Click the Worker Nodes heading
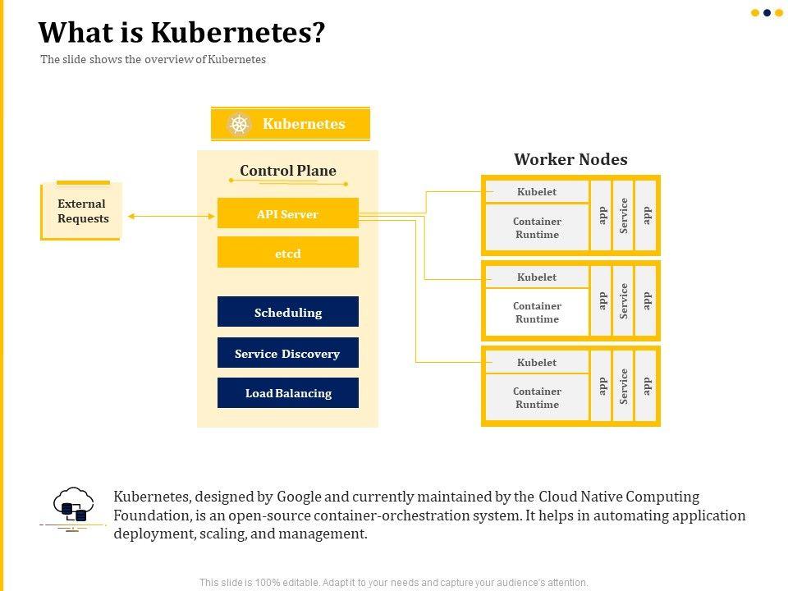Screen dimensions: 788x591 pyautogui.click(x=570, y=159)
